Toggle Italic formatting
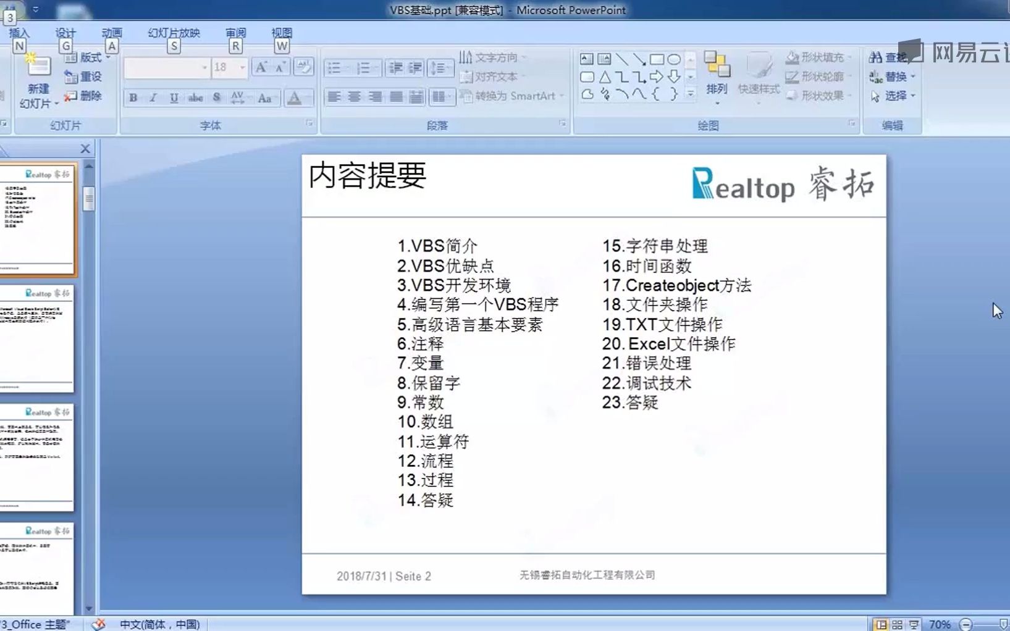 click(153, 98)
